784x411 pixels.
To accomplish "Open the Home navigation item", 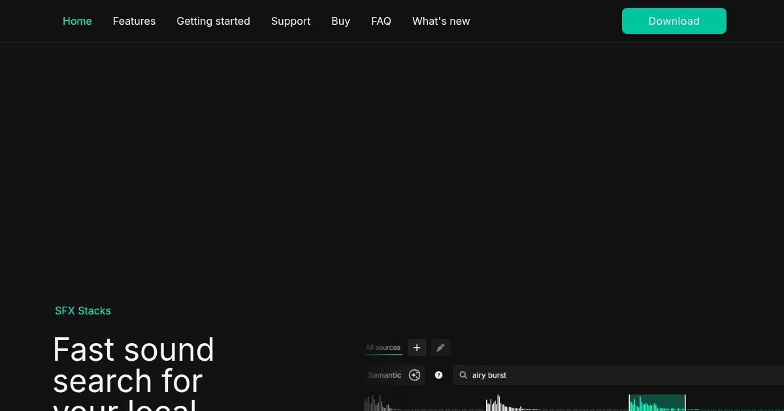I will 77,21.
